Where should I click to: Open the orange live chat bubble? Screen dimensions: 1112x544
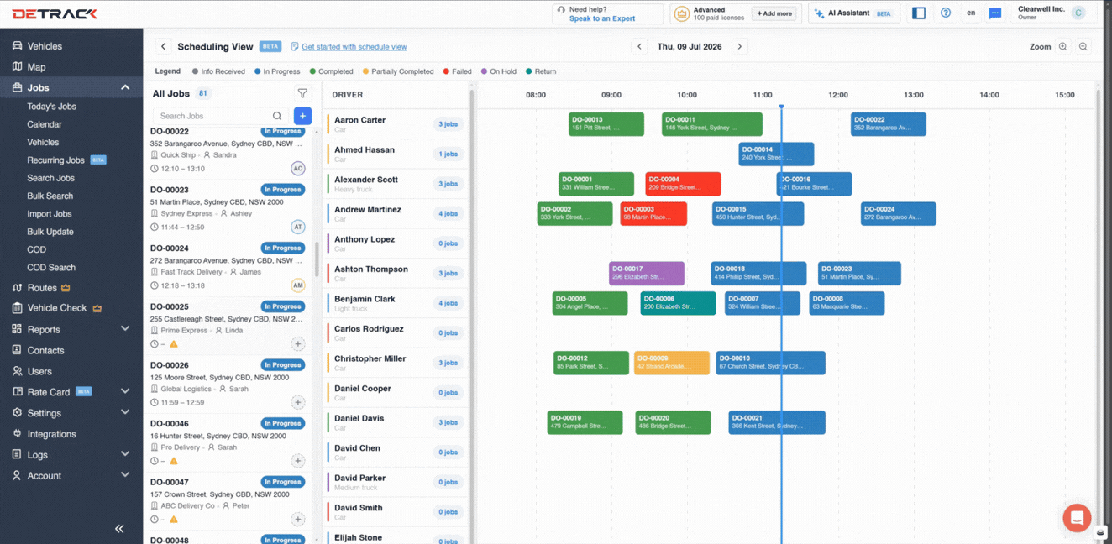[1077, 517]
